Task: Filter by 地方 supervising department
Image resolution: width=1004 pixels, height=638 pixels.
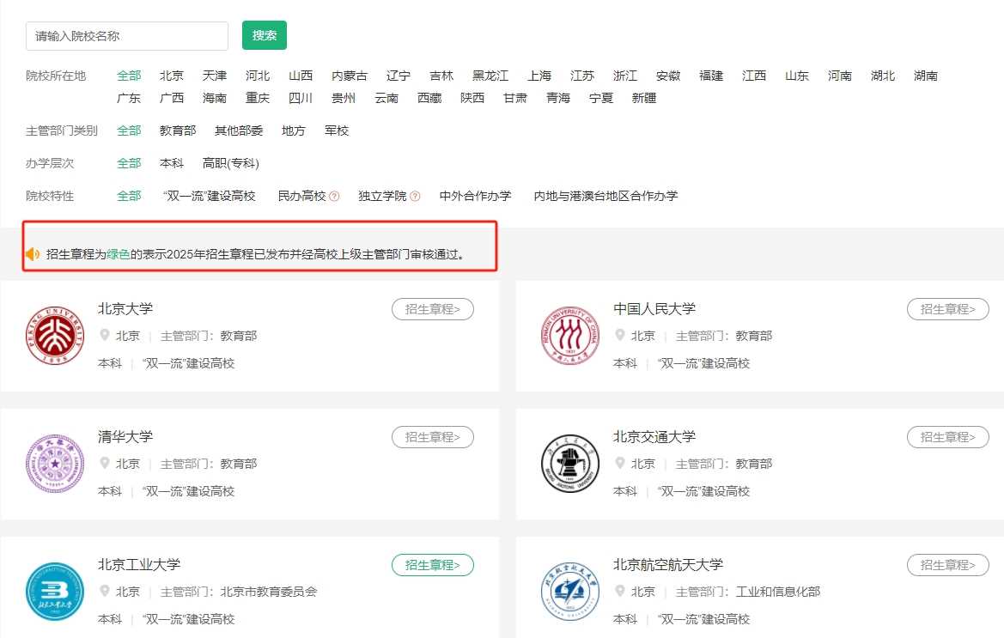Action: pos(293,131)
